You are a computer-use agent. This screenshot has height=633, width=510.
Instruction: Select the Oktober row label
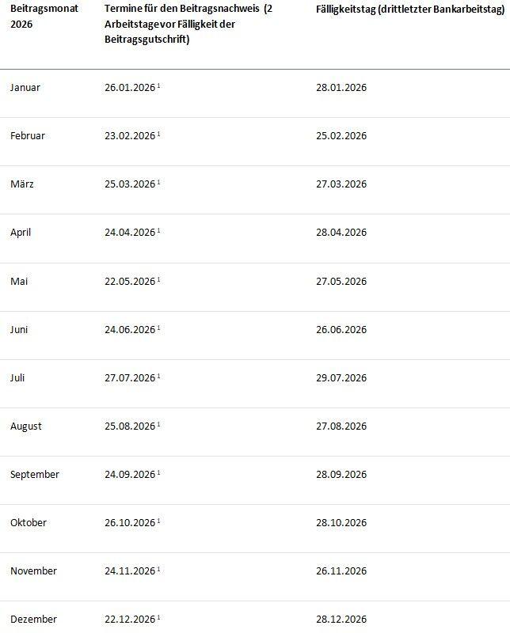(29, 522)
